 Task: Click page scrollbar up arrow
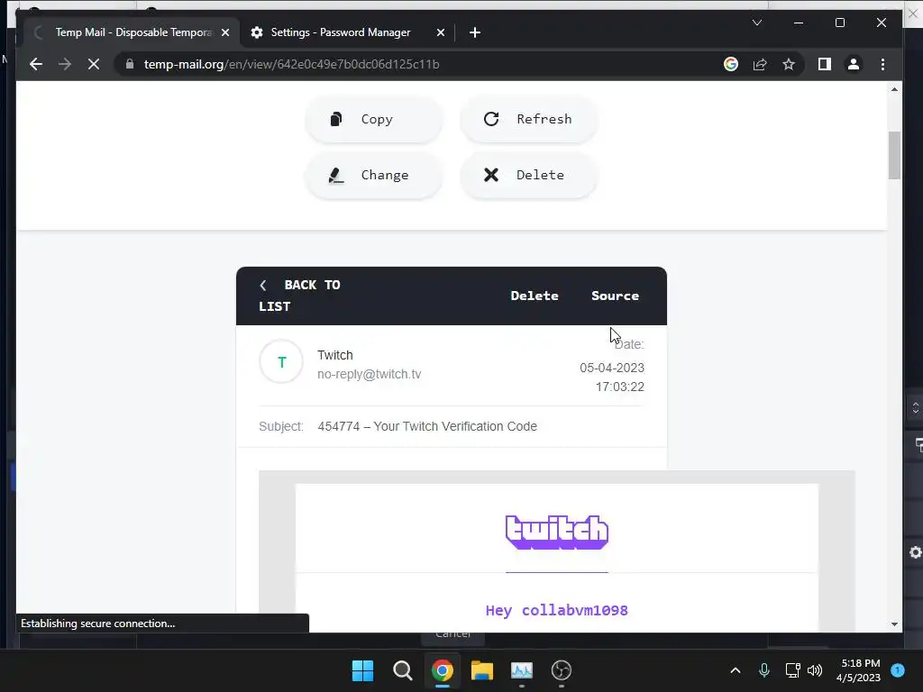click(895, 89)
